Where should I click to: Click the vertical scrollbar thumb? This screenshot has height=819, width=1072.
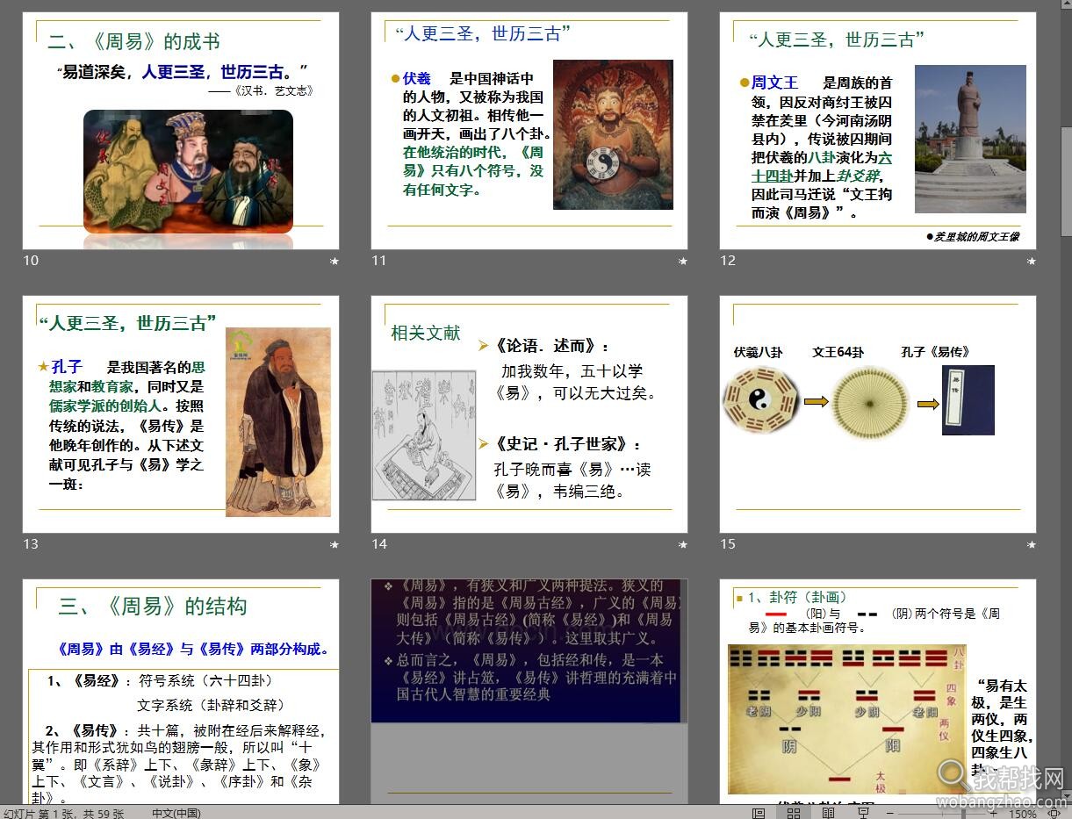(x=1066, y=181)
